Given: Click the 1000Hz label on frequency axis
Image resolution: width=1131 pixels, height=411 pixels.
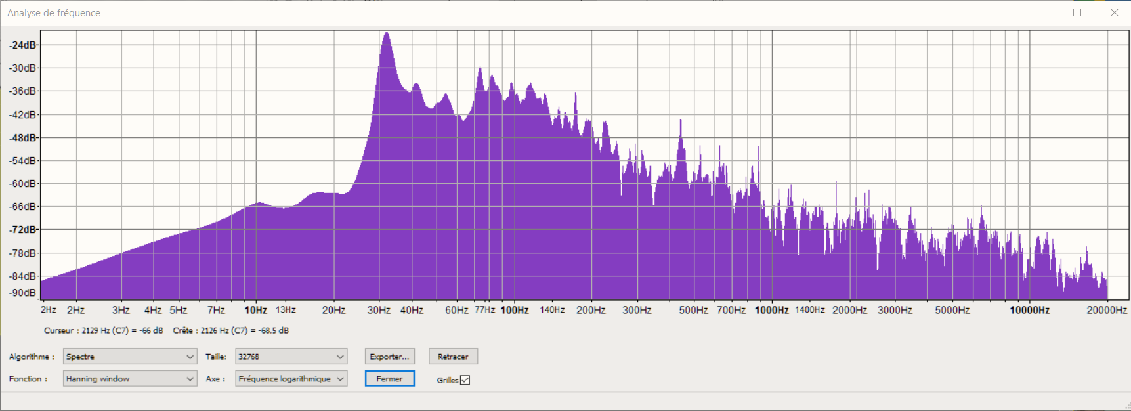Looking at the screenshot, I should [771, 310].
